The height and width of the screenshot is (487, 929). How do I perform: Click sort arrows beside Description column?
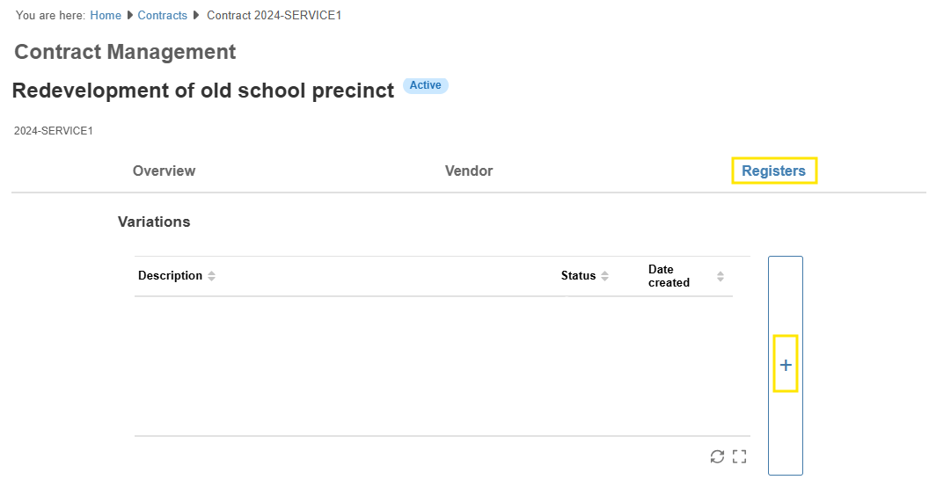(x=211, y=276)
